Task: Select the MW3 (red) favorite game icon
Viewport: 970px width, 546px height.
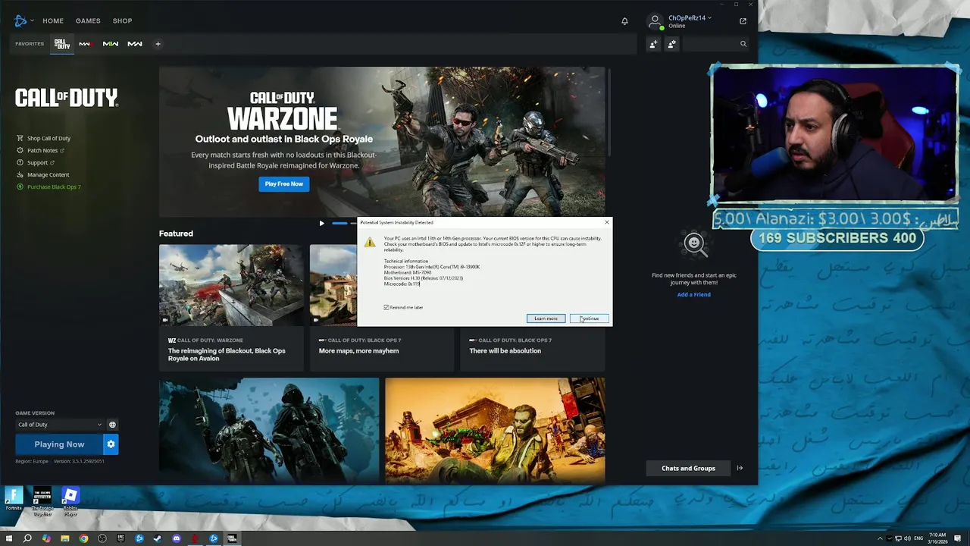Action: pos(85,44)
